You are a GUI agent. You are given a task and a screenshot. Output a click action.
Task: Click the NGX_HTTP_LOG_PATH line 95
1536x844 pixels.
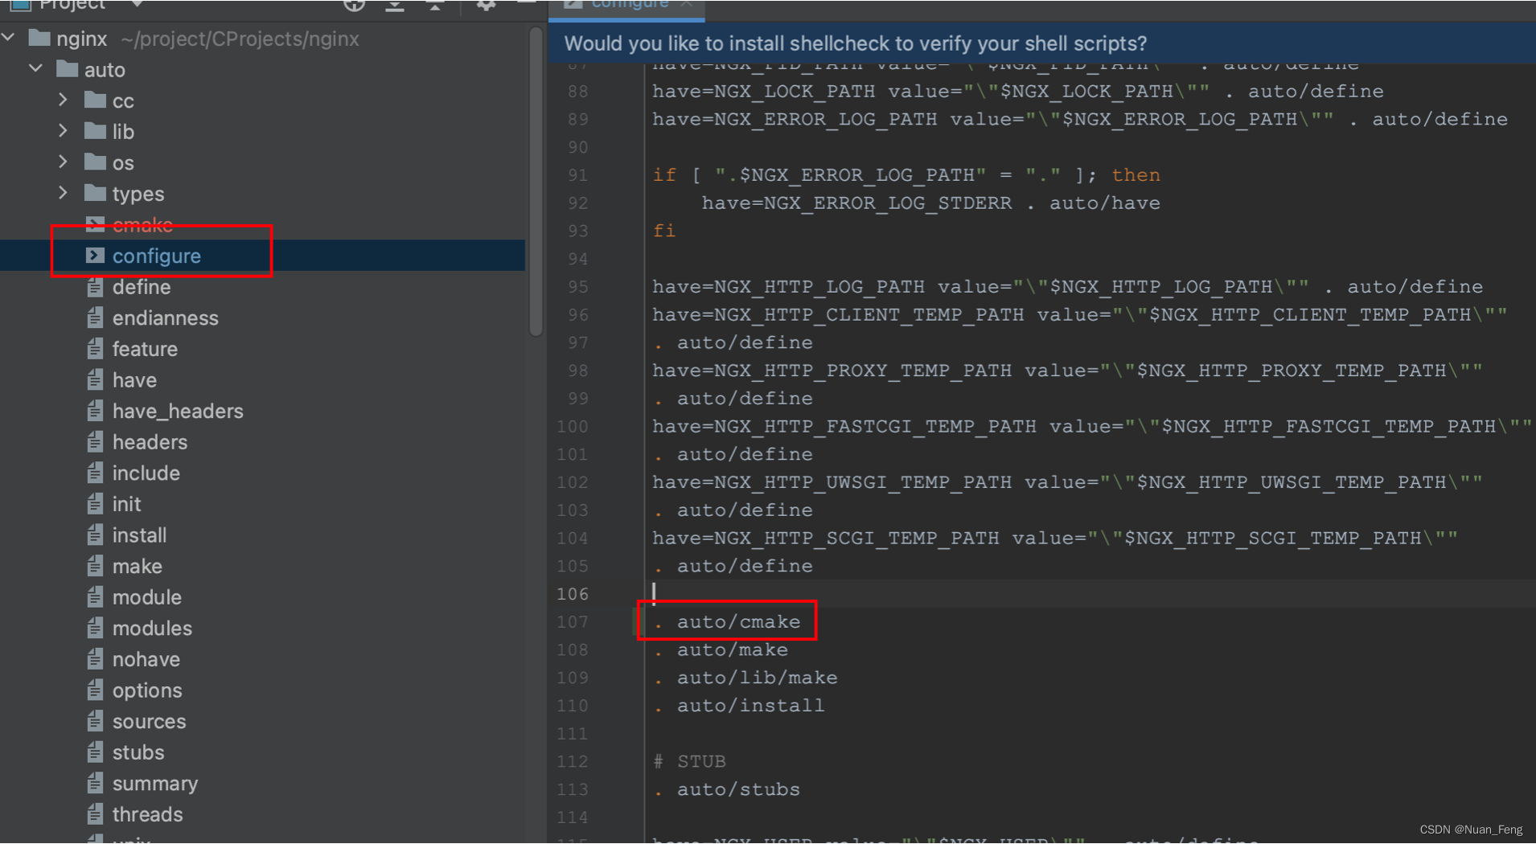coord(1067,287)
